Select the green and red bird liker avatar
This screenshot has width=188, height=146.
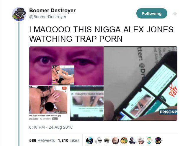tap(124, 140)
